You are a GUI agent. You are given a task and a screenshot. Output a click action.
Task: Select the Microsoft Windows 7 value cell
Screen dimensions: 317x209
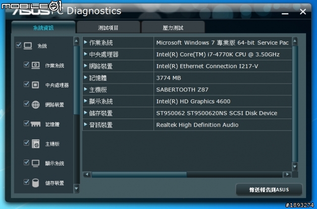[x=222, y=42]
